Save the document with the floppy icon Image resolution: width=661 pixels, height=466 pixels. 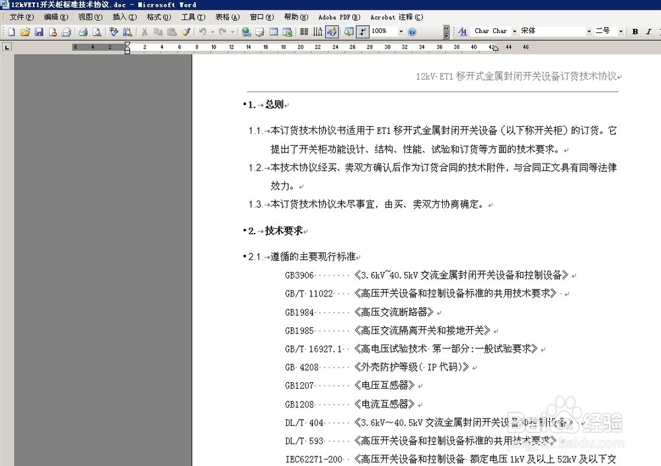(39, 32)
